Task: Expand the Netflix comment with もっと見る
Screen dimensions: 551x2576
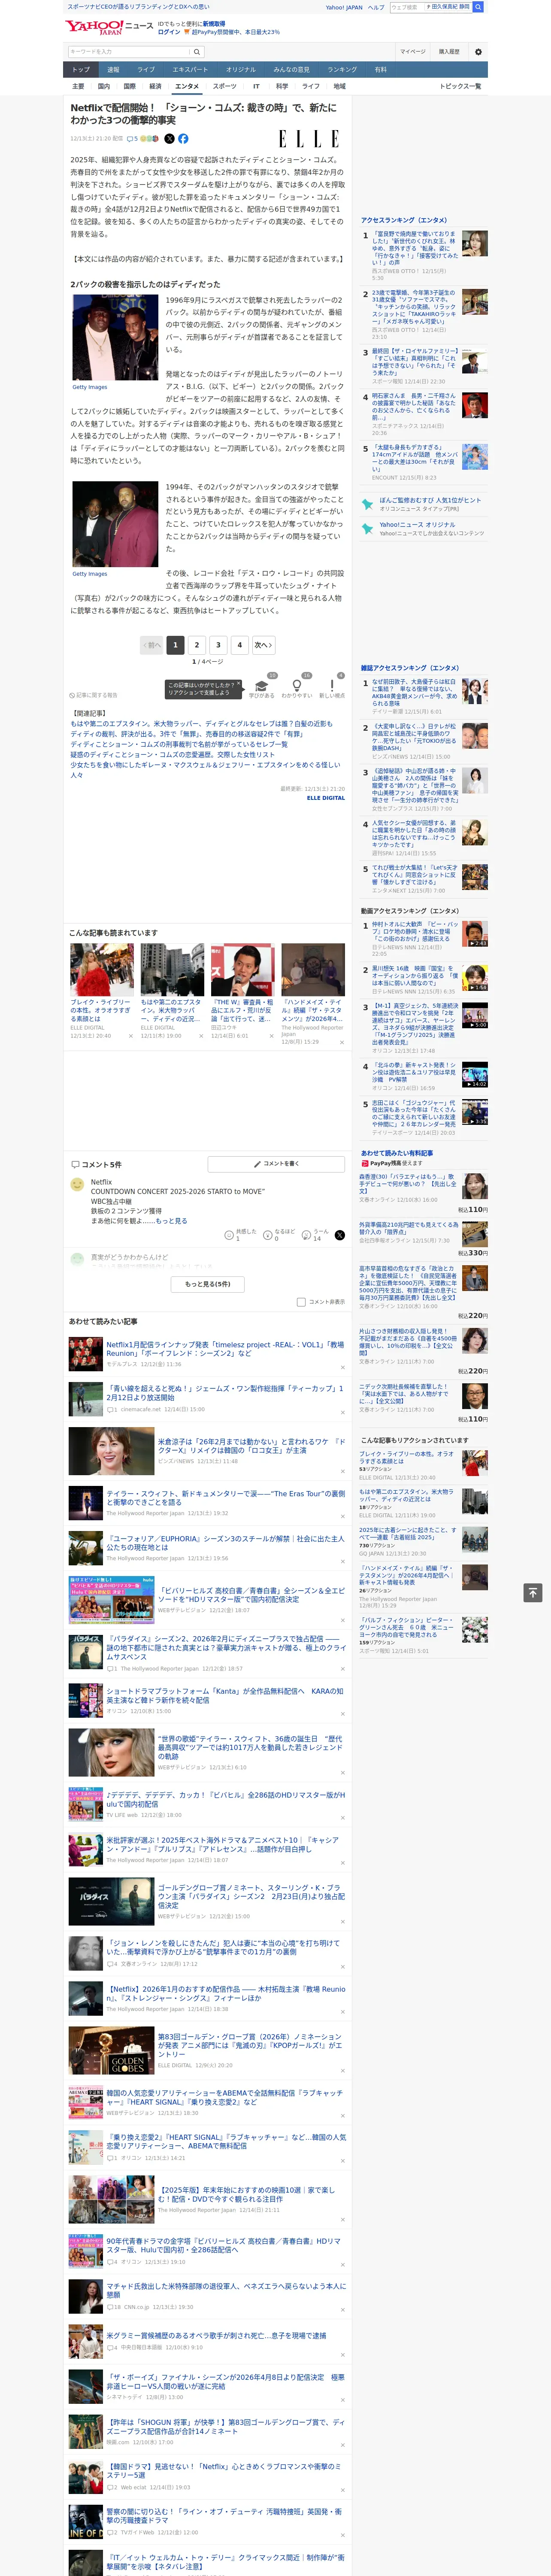Action: (170, 1221)
